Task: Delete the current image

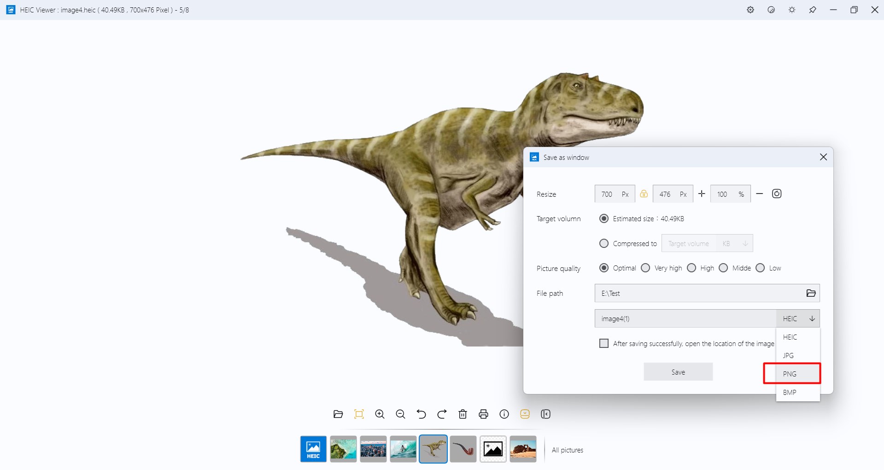Action: tap(462, 414)
